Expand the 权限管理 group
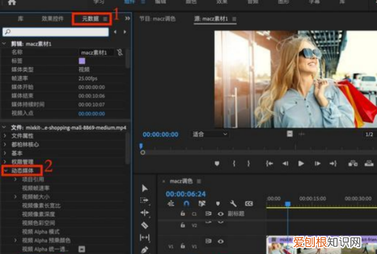 click(5, 162)
